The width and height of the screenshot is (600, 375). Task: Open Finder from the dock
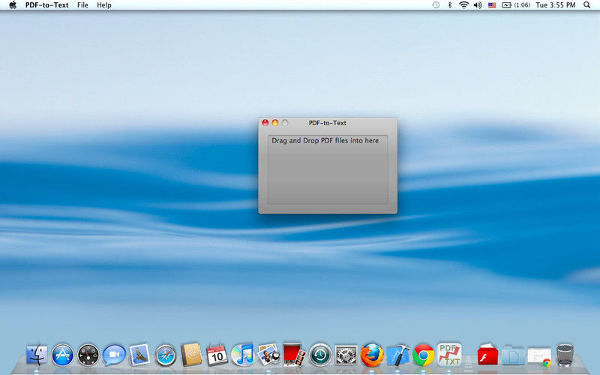coord(37,355)
